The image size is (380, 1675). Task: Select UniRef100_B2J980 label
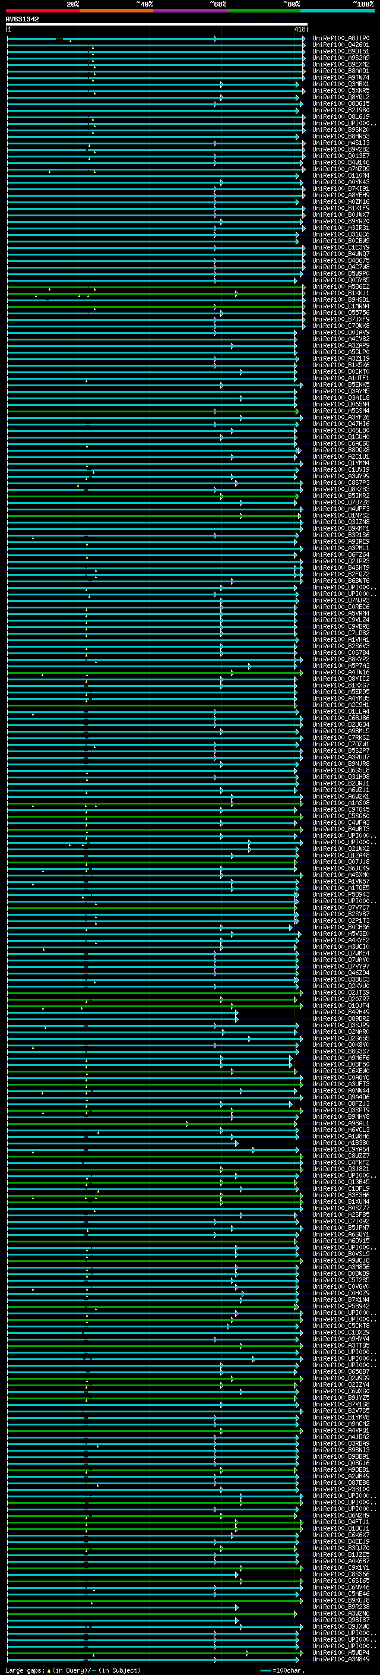click(x=341, y=110)
